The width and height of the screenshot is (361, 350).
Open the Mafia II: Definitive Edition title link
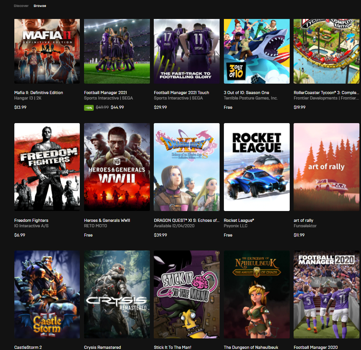click(39, 93)
